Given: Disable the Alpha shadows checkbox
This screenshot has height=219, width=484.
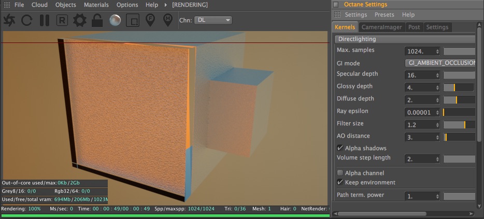Looking at the screenshot, I should coord(340,148).
